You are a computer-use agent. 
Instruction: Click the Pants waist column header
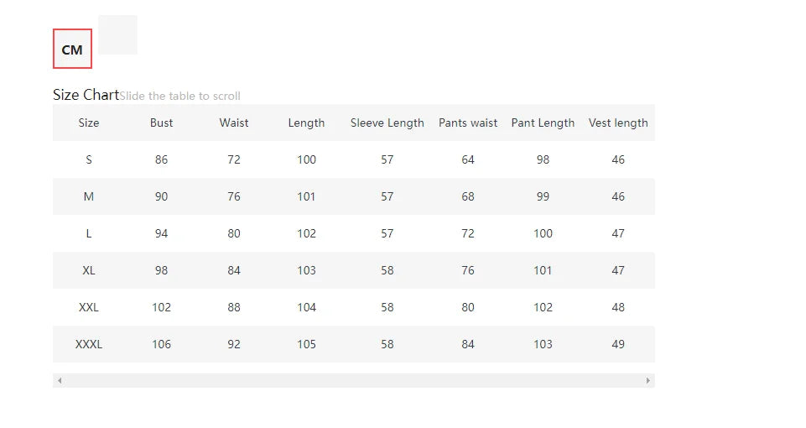tap(468, 123)
